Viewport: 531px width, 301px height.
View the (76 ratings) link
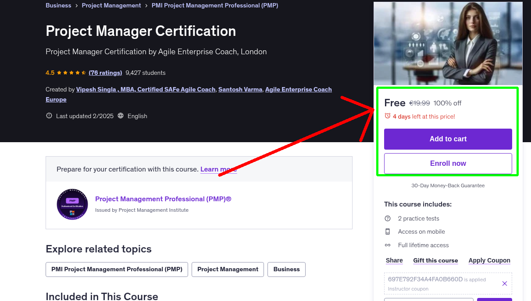pos(105,73)
